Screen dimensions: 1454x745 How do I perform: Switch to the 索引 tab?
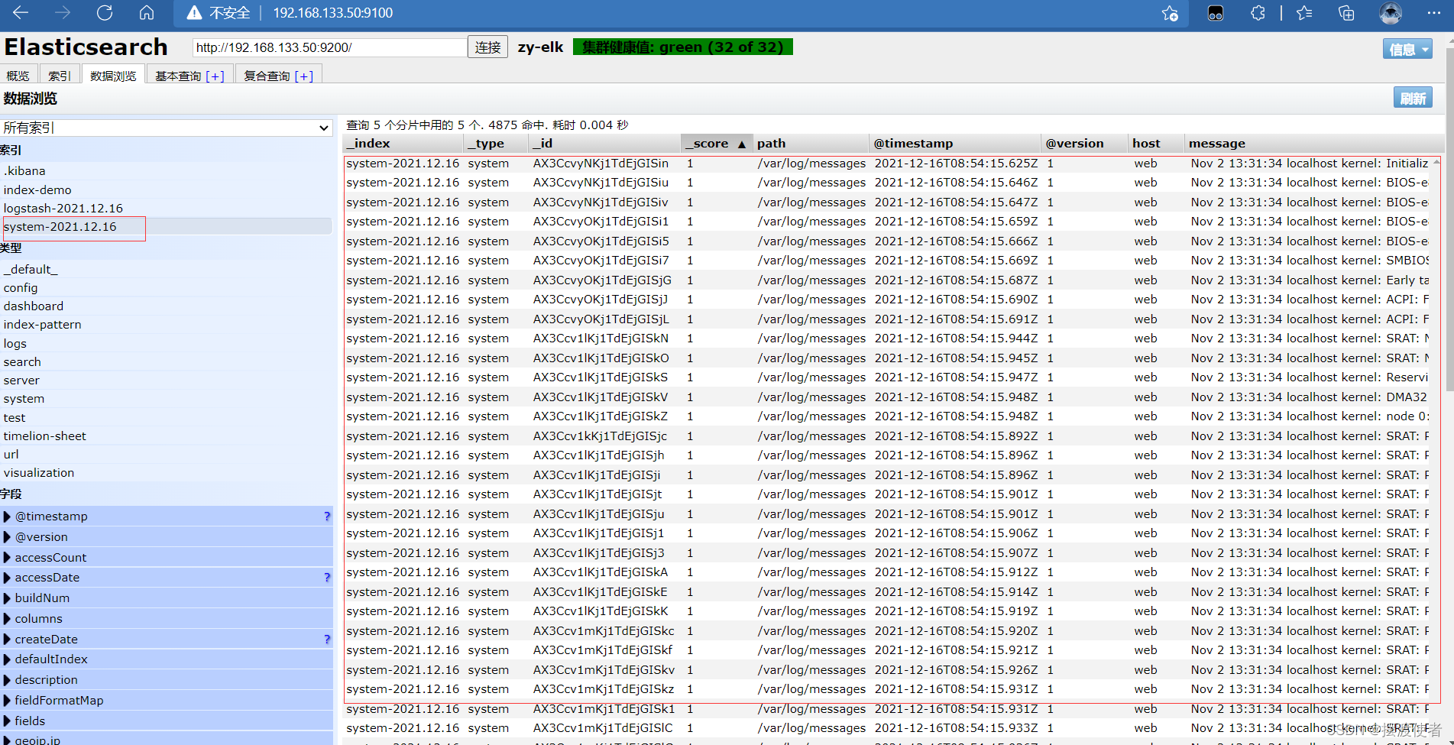pyautogui.click(x=59, y=76)
